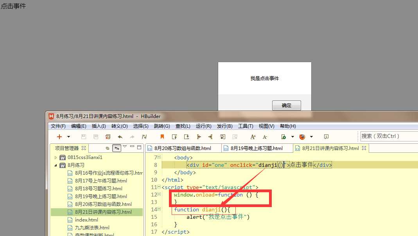
Task: Click the red plus New file icon
Action: (59, 137)
